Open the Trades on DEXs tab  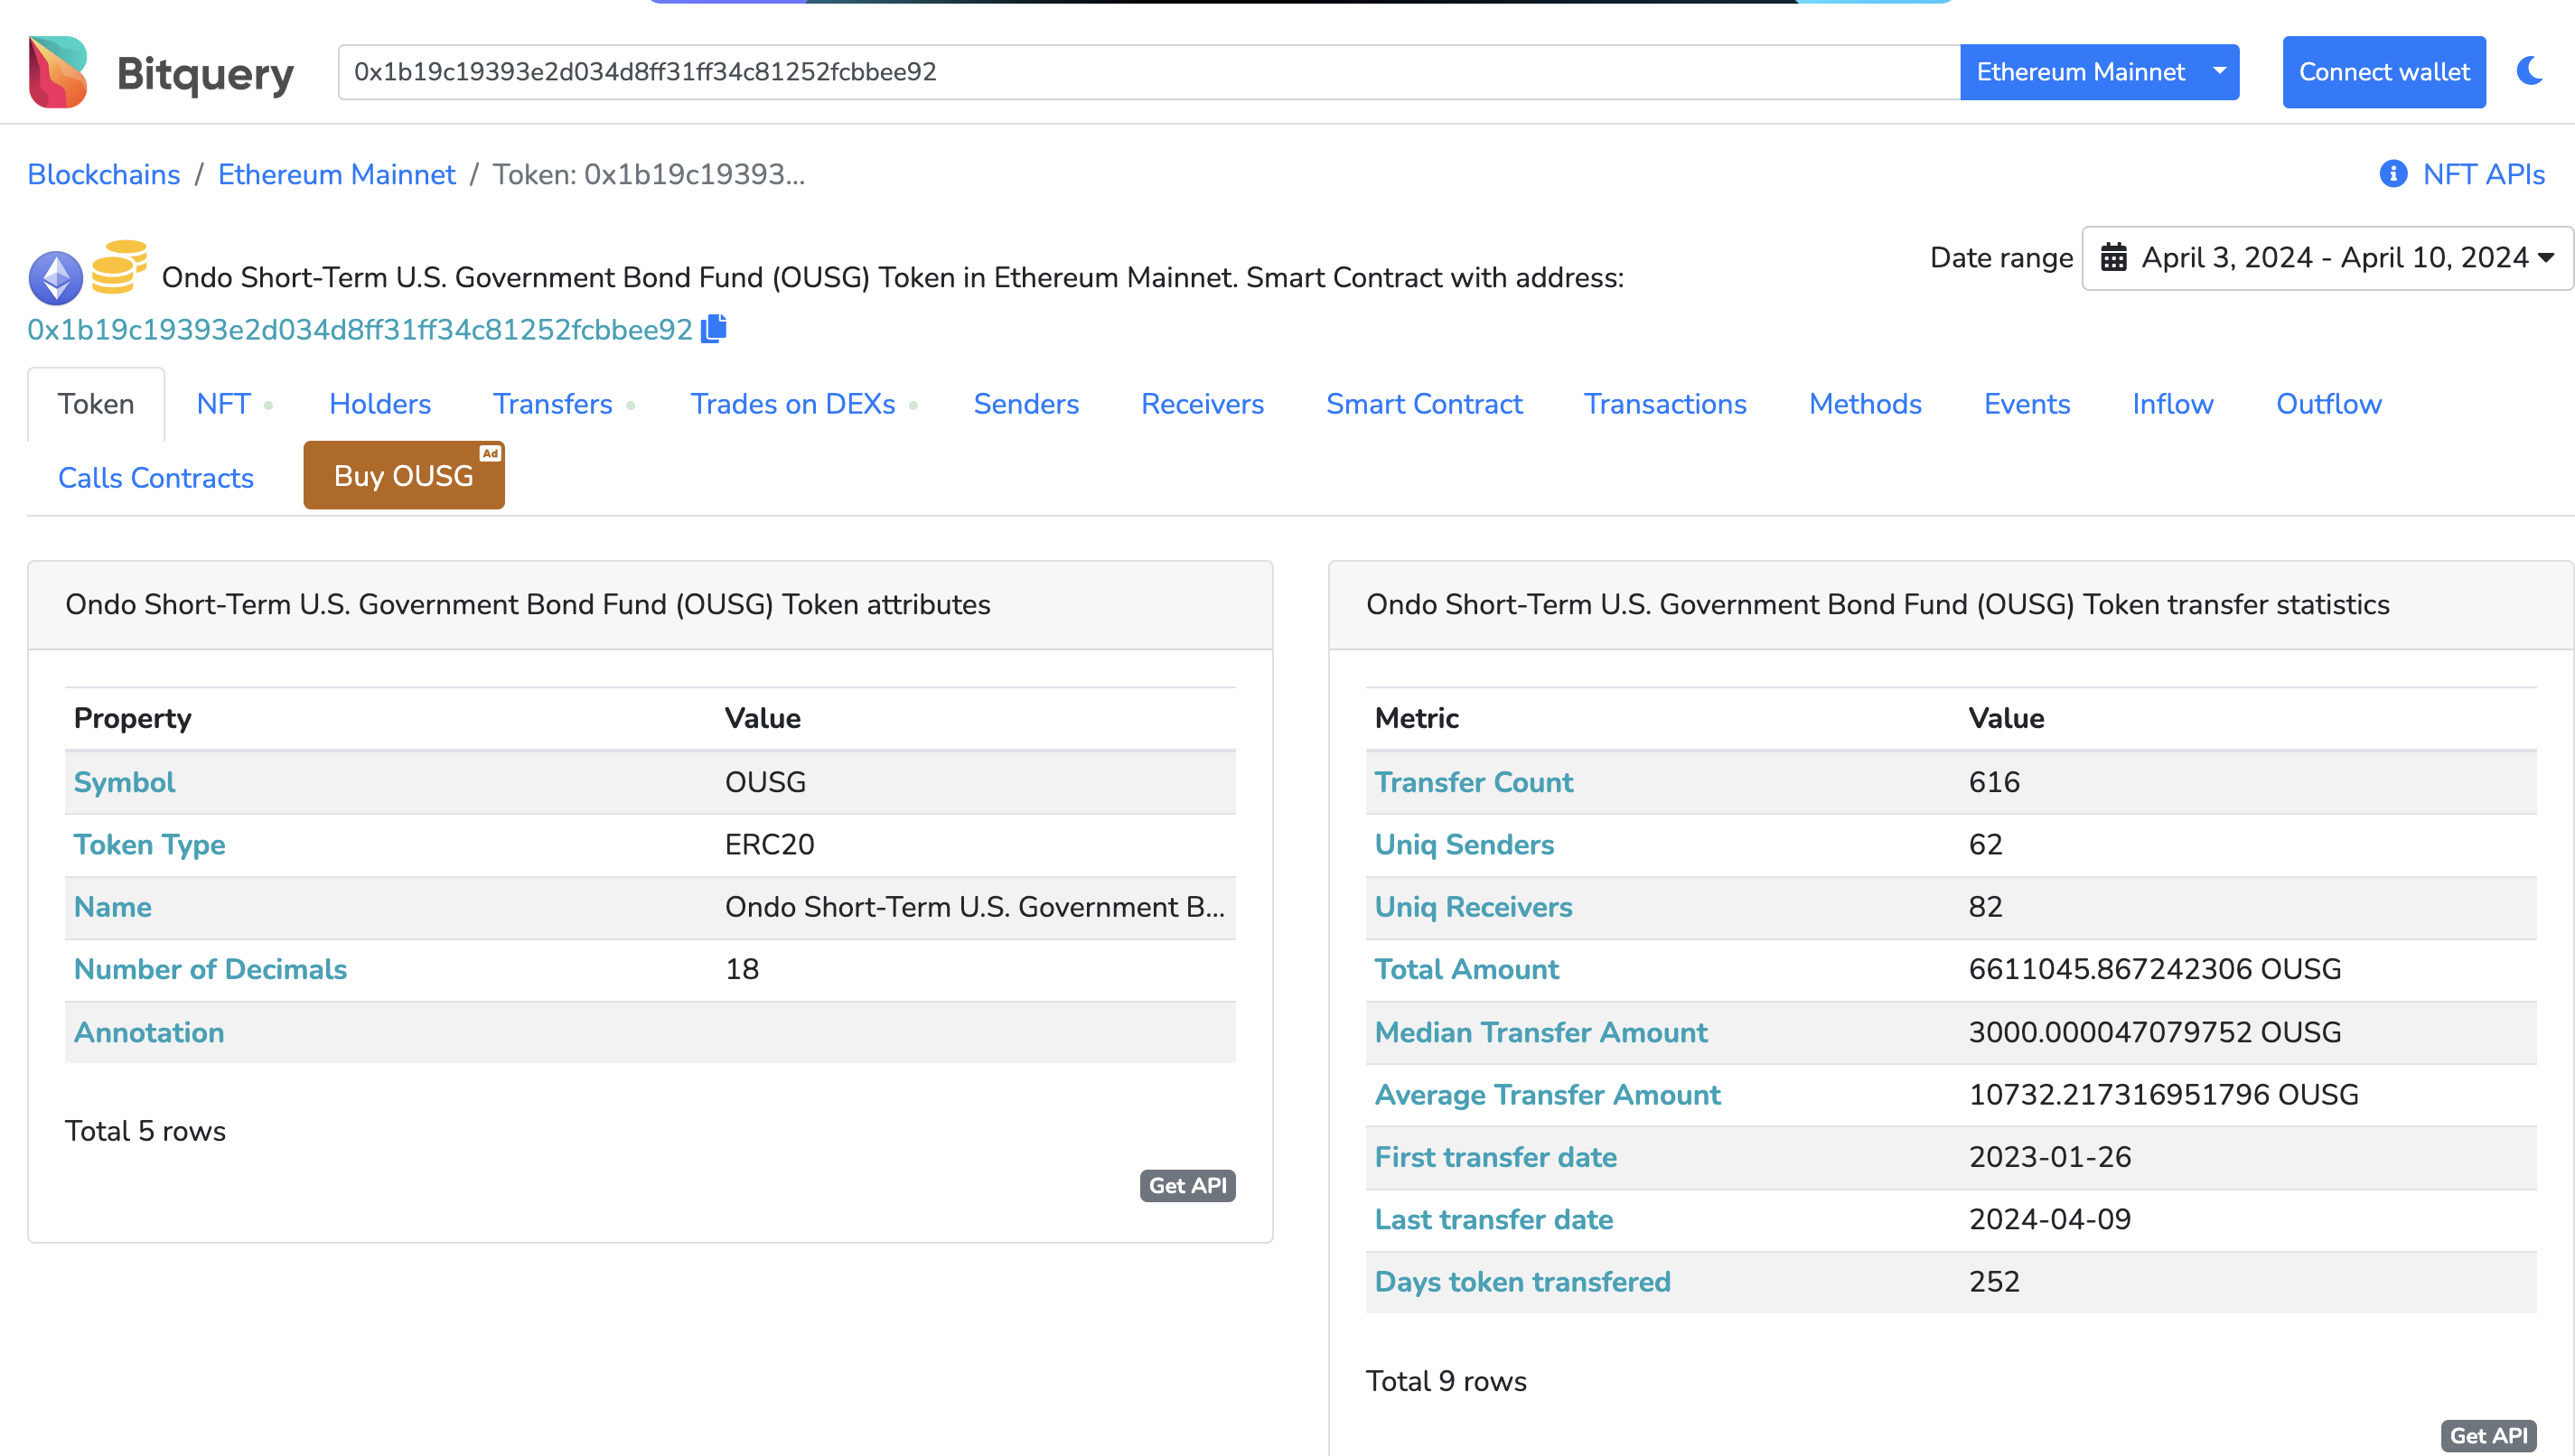(x=793, y=404)
